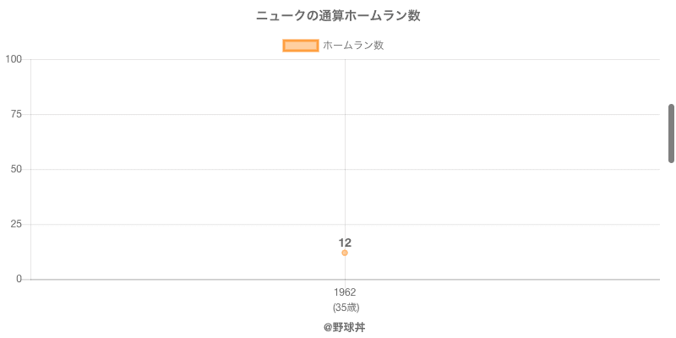Click the scrollbar track above the thumb
The image size is (676, 338).
click(x=671, y=52)
